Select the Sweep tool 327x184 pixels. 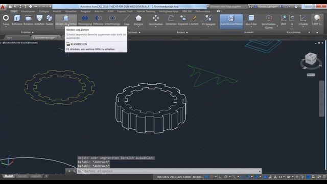tap(50, 20)
